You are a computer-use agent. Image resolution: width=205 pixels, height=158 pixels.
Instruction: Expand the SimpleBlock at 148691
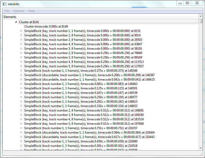[x=21, y=110]
